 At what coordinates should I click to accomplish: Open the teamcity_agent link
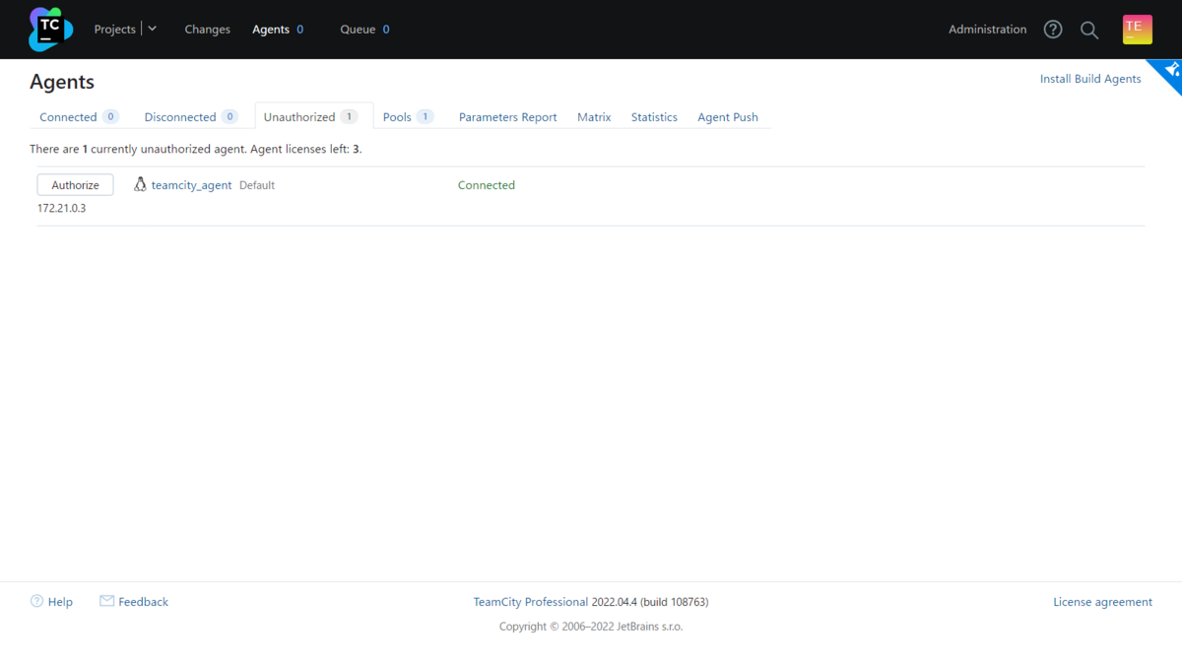191,185
